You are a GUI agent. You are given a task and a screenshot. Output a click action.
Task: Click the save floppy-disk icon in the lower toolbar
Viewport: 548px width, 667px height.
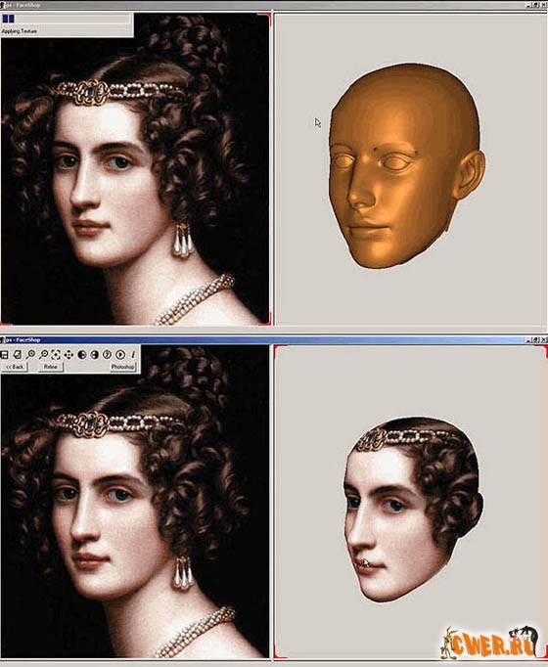4,354
